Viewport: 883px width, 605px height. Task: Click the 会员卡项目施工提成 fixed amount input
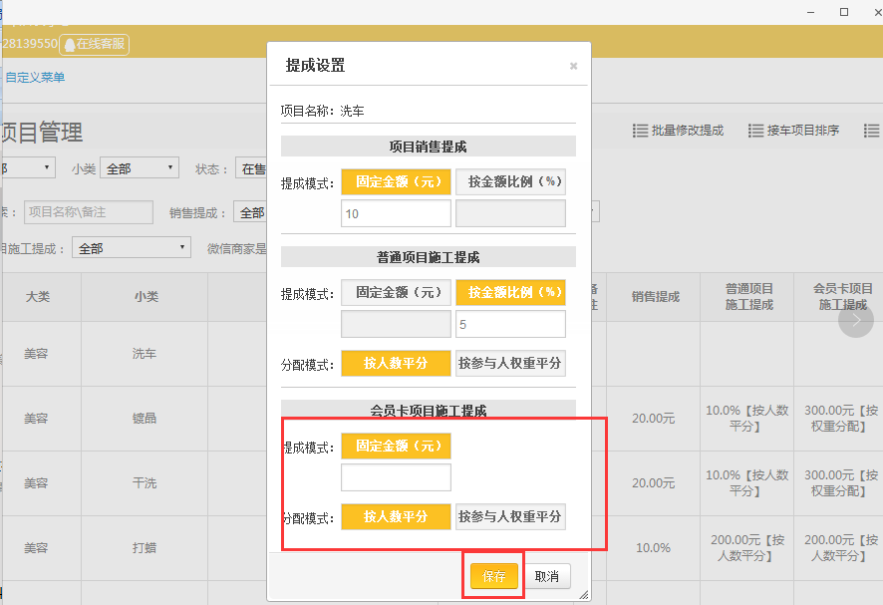396,477
